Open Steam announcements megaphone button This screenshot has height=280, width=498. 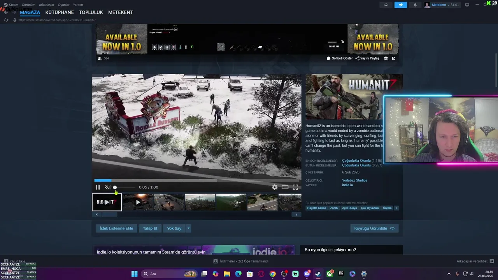pyautogui.click(x=401, y=5)
